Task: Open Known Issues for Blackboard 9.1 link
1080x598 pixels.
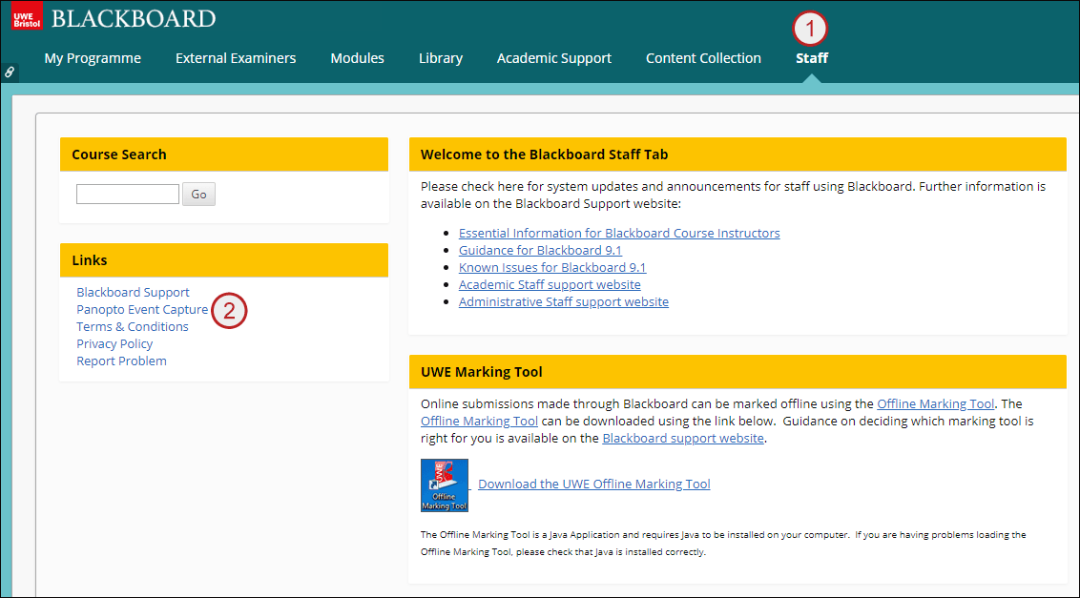Action: tap(552, 267)
